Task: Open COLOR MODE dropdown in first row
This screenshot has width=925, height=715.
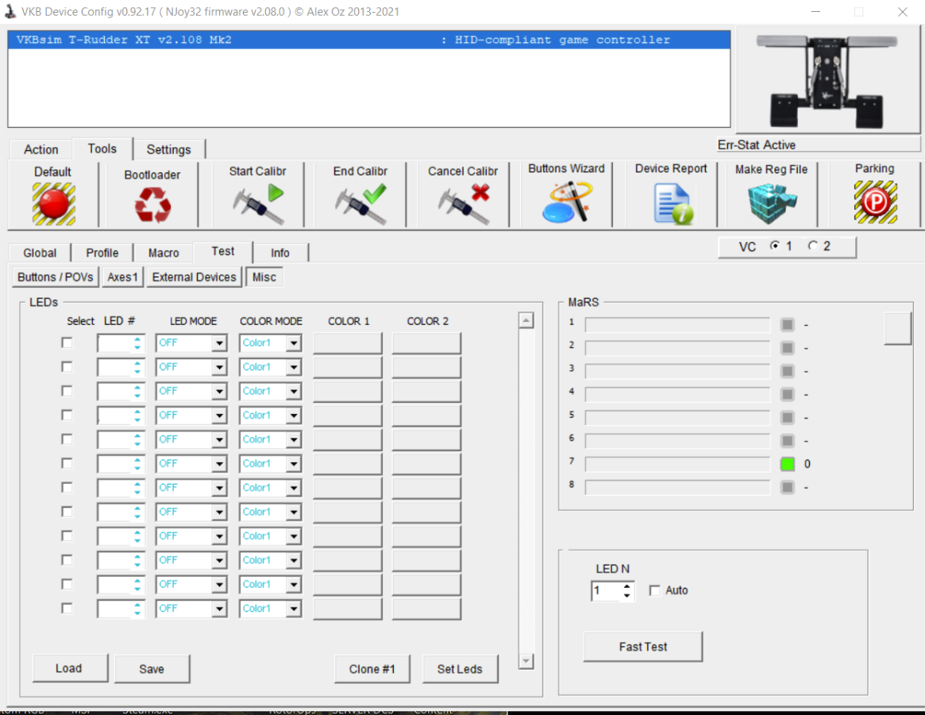Action: coord(293,343)
